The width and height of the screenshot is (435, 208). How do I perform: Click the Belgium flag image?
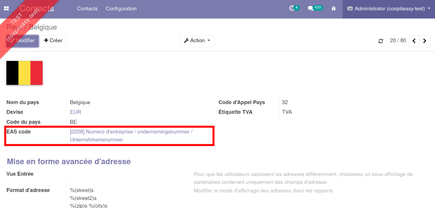(24, 73)
